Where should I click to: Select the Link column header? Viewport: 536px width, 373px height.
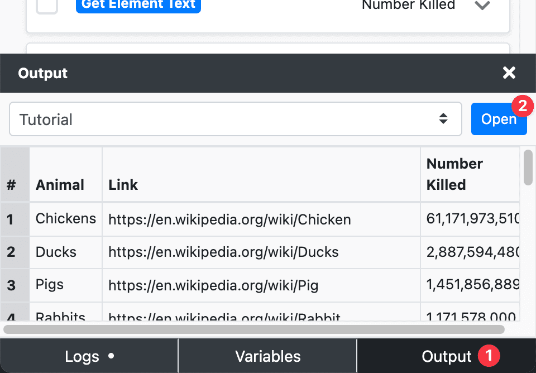click(x=123, y=185)
